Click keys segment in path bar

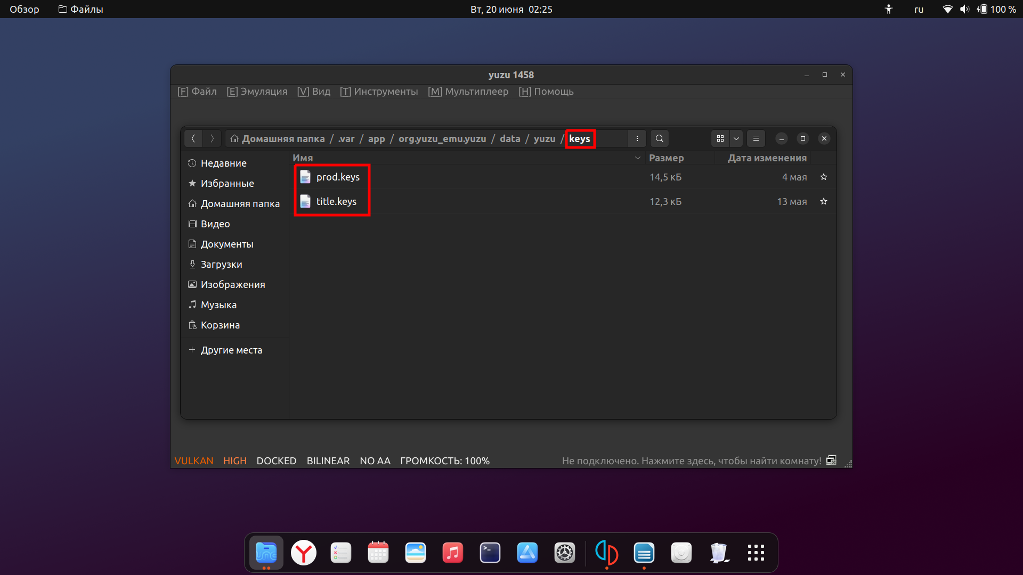580,138
